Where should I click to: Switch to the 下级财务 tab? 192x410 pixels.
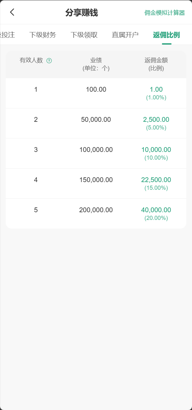43,35
